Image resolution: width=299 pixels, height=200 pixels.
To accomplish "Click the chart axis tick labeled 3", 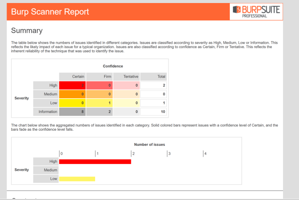I will (x=169, y=154).
